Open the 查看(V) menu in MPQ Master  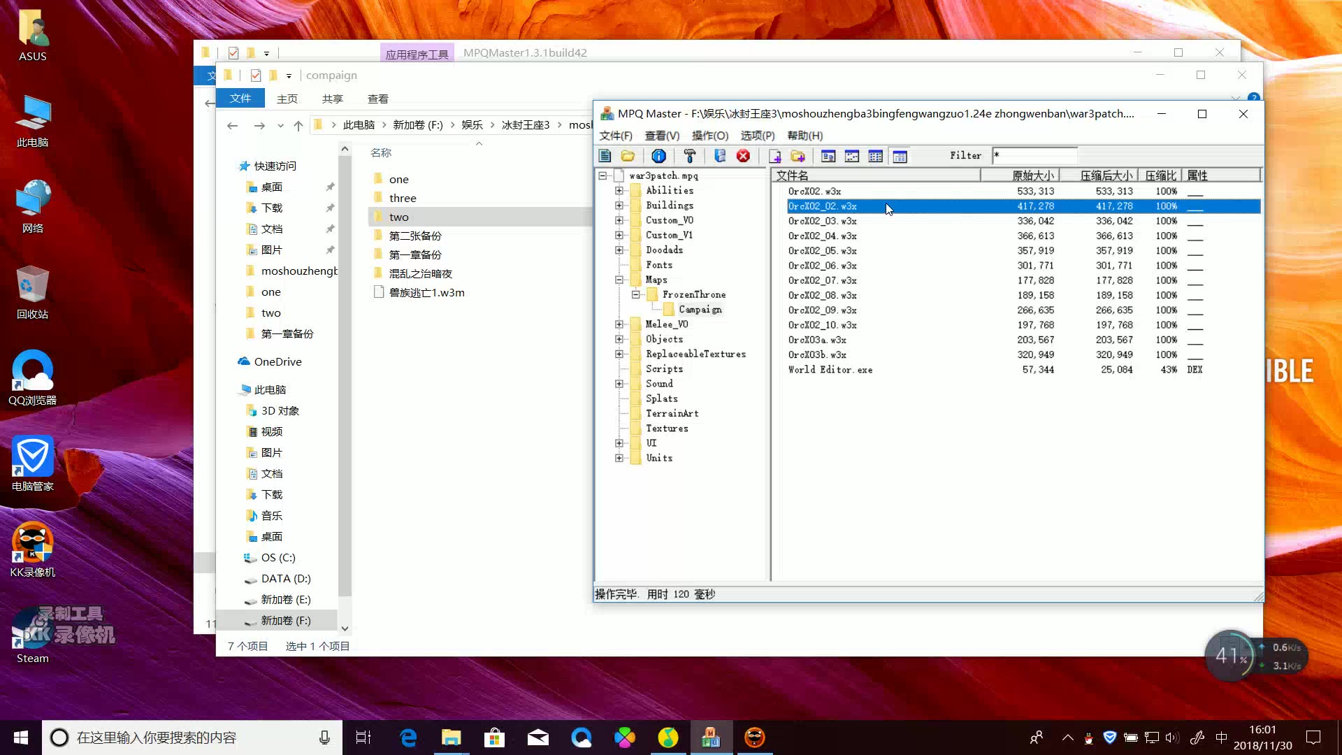[662, 136]
